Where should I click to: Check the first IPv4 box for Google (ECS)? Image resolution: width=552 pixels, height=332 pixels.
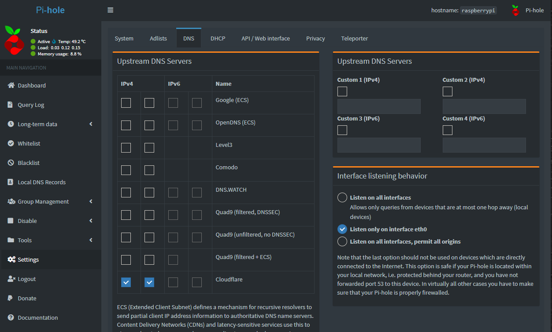pyautogui.click(x=126, y=103)
